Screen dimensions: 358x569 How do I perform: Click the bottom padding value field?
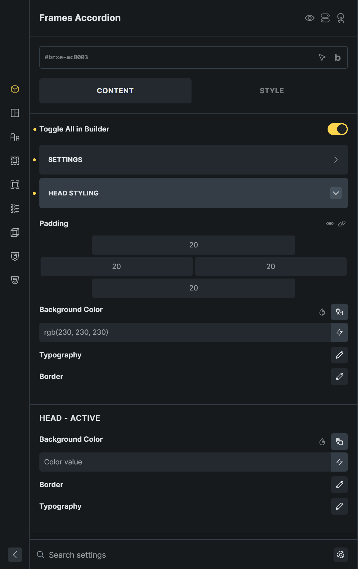coord(194,288)
